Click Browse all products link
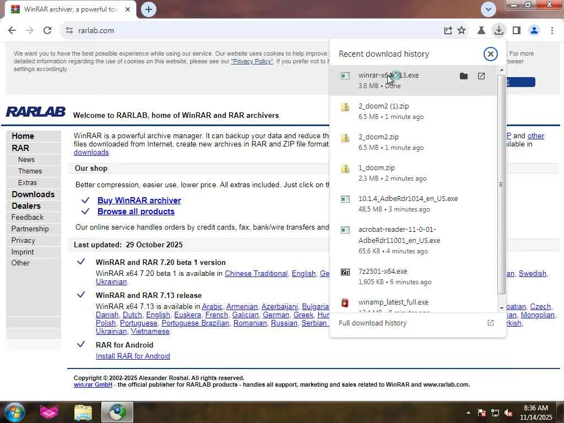This screenshot has width=564, height=423. (136, 211)
